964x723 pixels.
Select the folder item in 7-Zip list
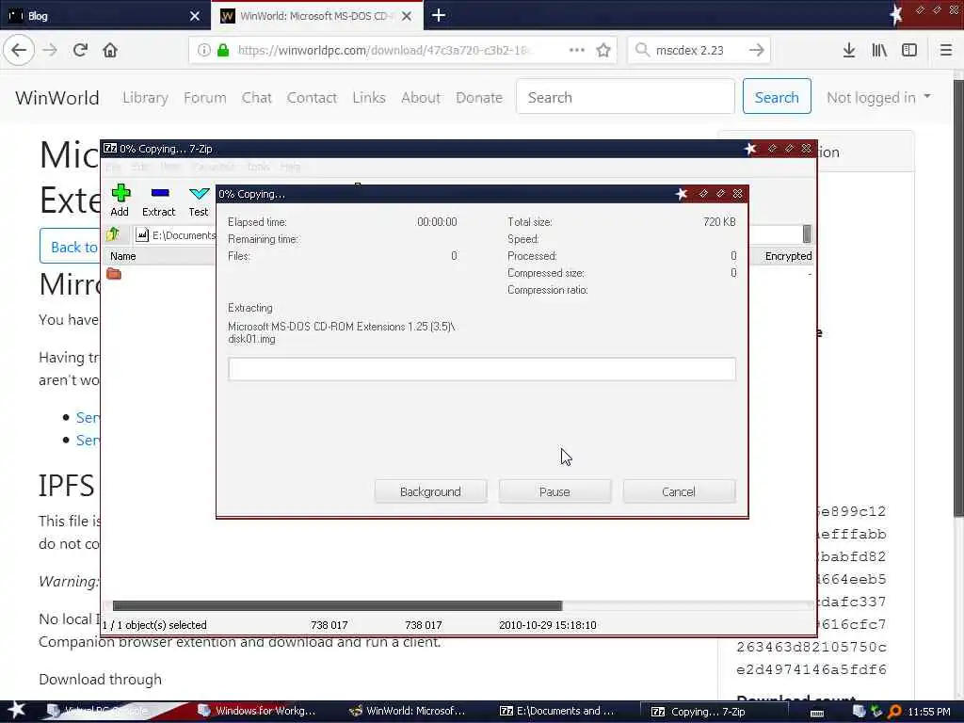point(114,274)
